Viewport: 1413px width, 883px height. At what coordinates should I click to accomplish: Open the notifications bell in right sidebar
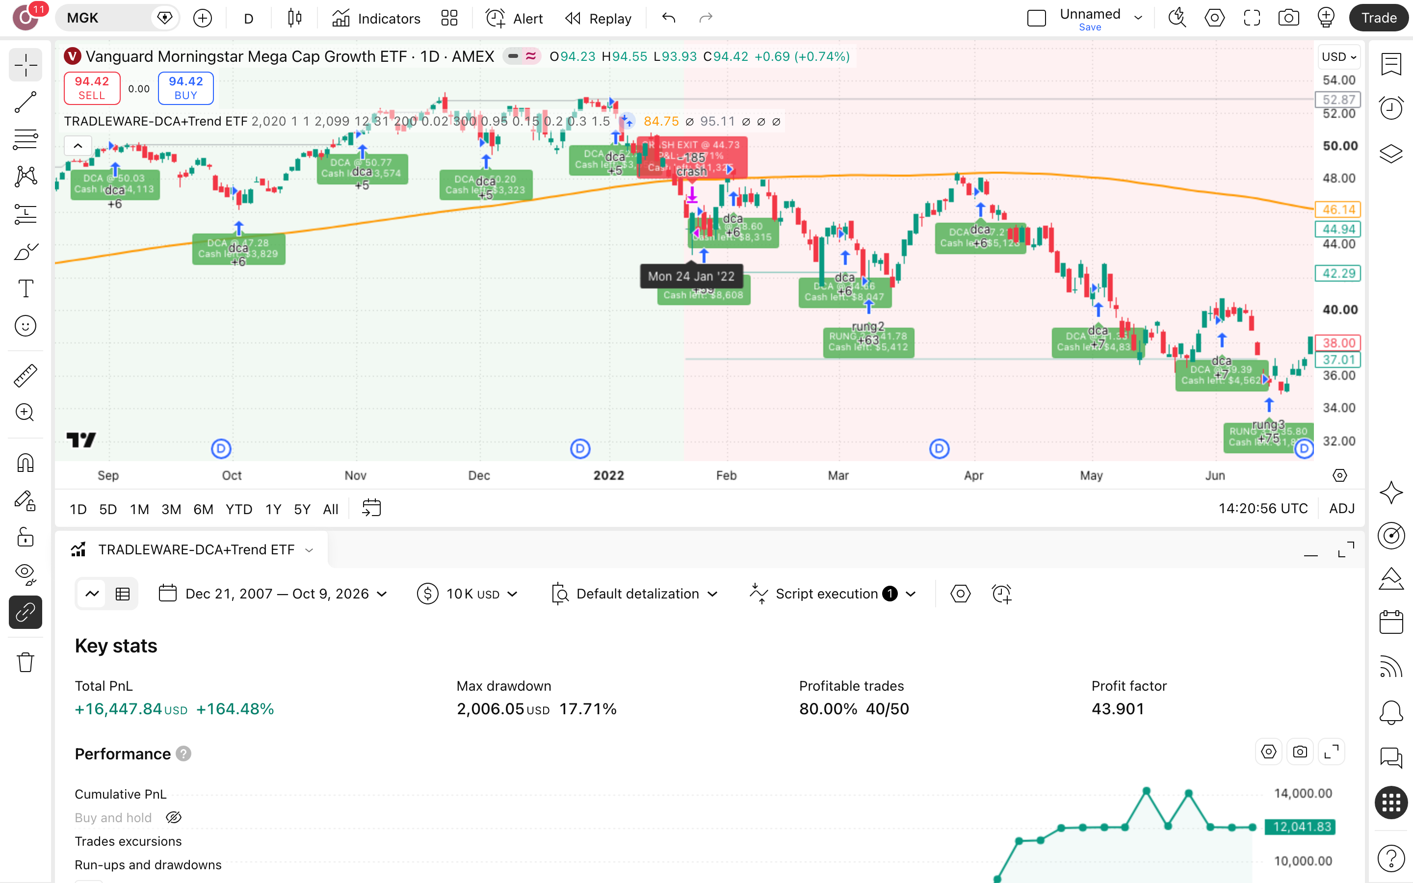(1391, 712)
